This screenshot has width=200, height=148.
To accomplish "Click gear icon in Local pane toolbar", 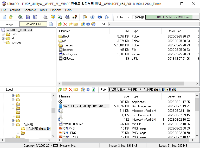I will [x=88, y=89].
